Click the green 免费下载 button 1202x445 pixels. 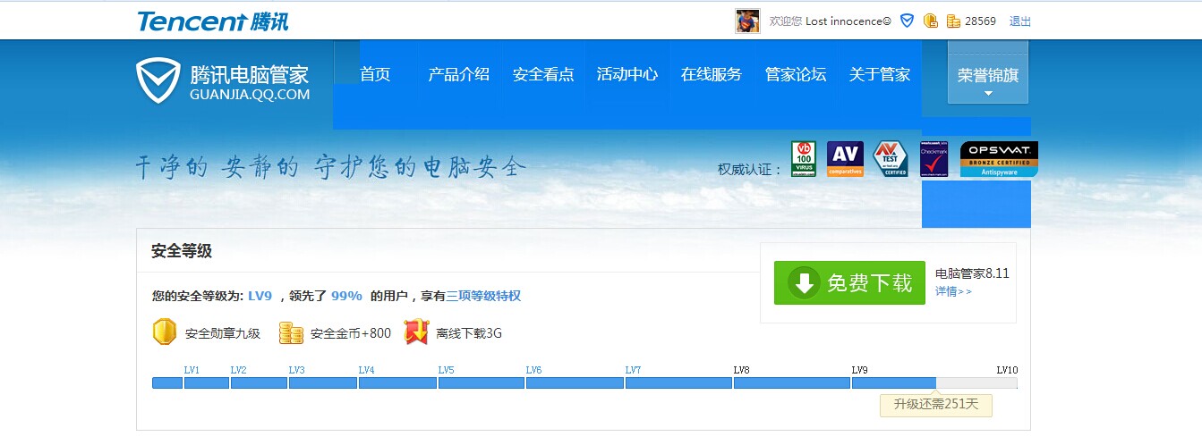(x=849, y=283)
